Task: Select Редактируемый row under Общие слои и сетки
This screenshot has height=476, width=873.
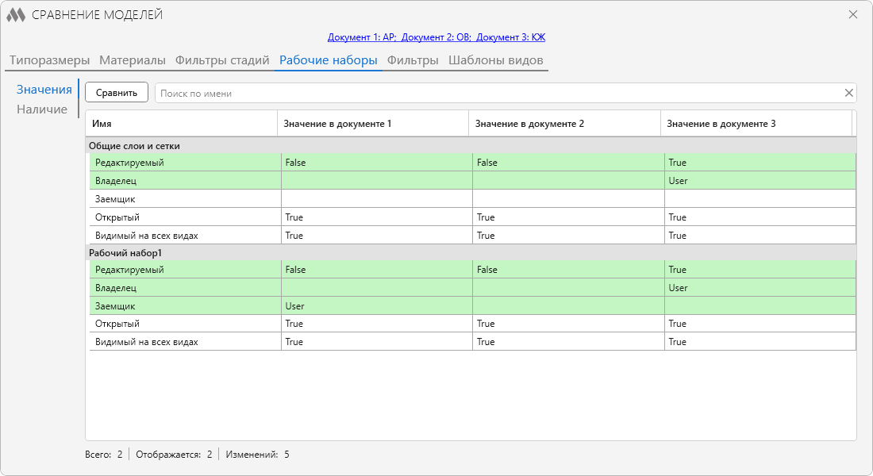Action: tap(473, 163)
